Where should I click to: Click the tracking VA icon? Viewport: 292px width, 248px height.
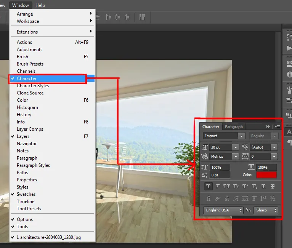(x=245, y=156)
